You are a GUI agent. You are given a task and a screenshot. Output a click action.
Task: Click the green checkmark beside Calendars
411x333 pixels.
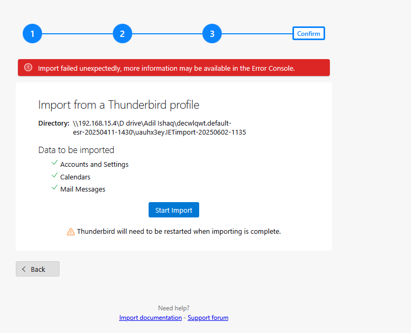click(x=54, y=175)
